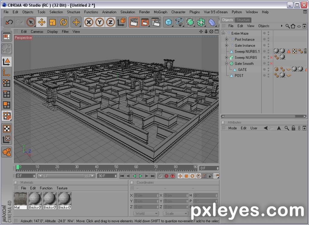Switch to Polygons mode
Screen dimensions: 309x225
pos(7,105)
